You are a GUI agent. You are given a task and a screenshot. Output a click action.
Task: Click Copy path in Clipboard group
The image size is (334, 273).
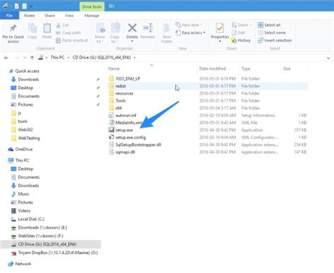point(68,32)
